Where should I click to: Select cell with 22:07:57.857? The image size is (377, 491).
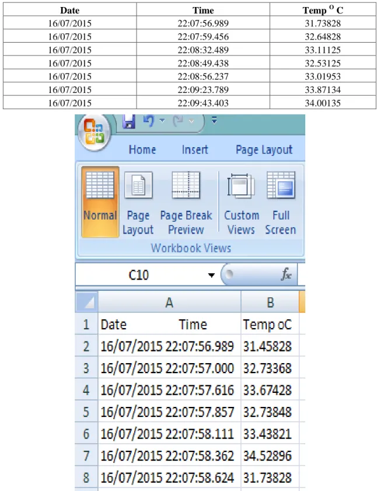click(169, 412)
